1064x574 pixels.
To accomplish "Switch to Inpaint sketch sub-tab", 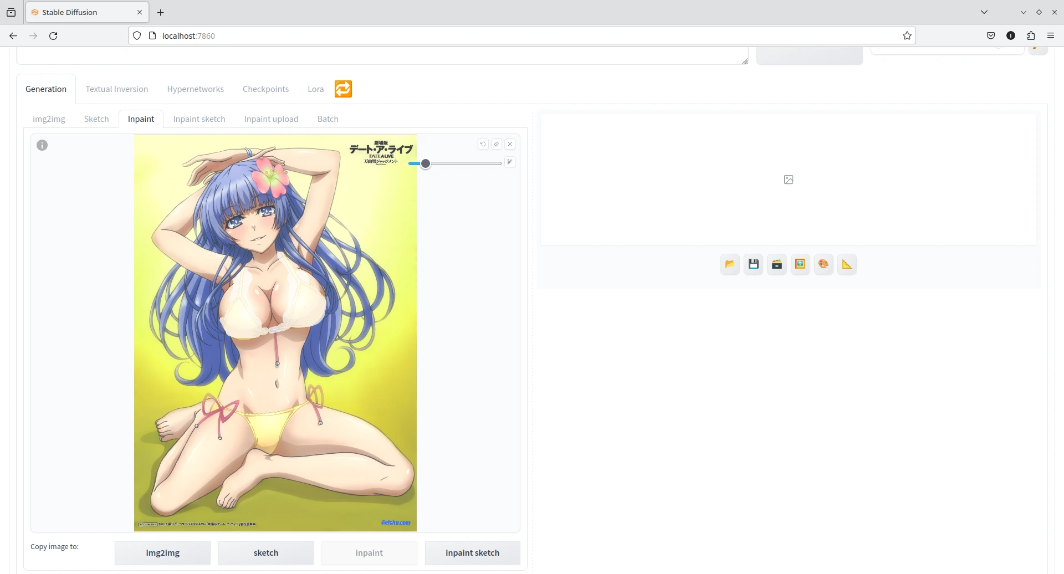I will 199,119.
